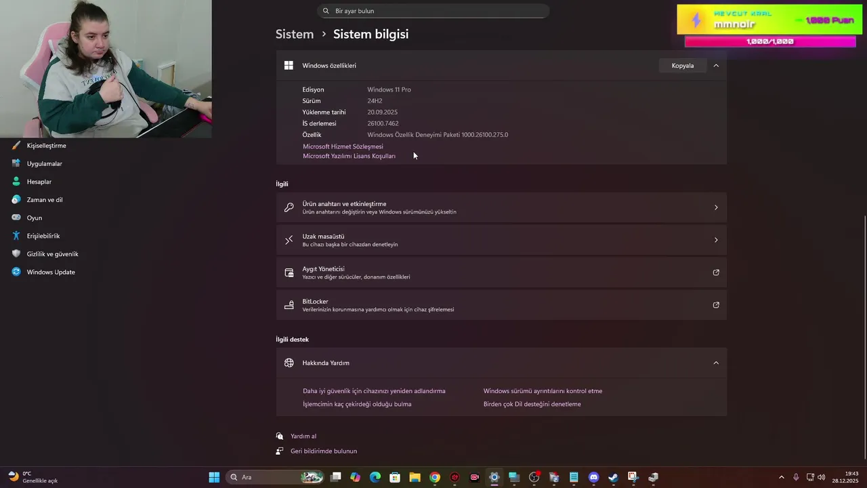Click the Yardım al link
Screen dimensions: 867x488
[303, 436]
